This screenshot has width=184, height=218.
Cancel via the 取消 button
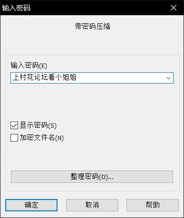[92, 205]
